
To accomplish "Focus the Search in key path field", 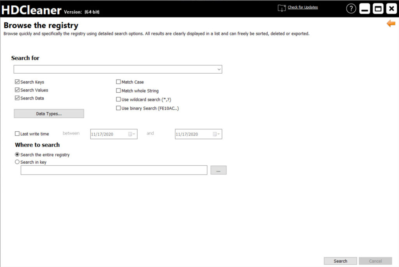I will tap(114, 170).
